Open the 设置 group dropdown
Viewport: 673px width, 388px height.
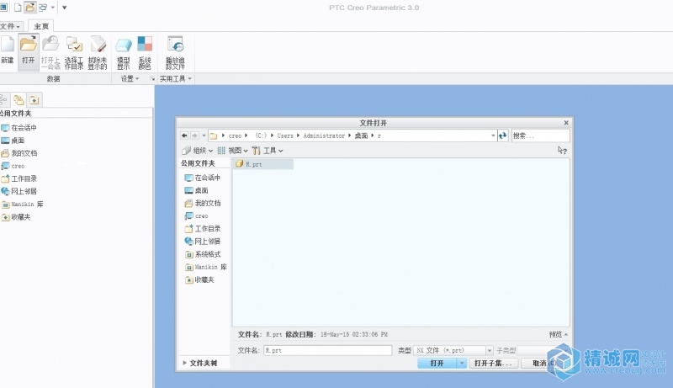pyautogui.click(x=130, y=78)
